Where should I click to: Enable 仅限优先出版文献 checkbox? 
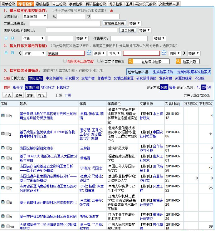[65, 61]
